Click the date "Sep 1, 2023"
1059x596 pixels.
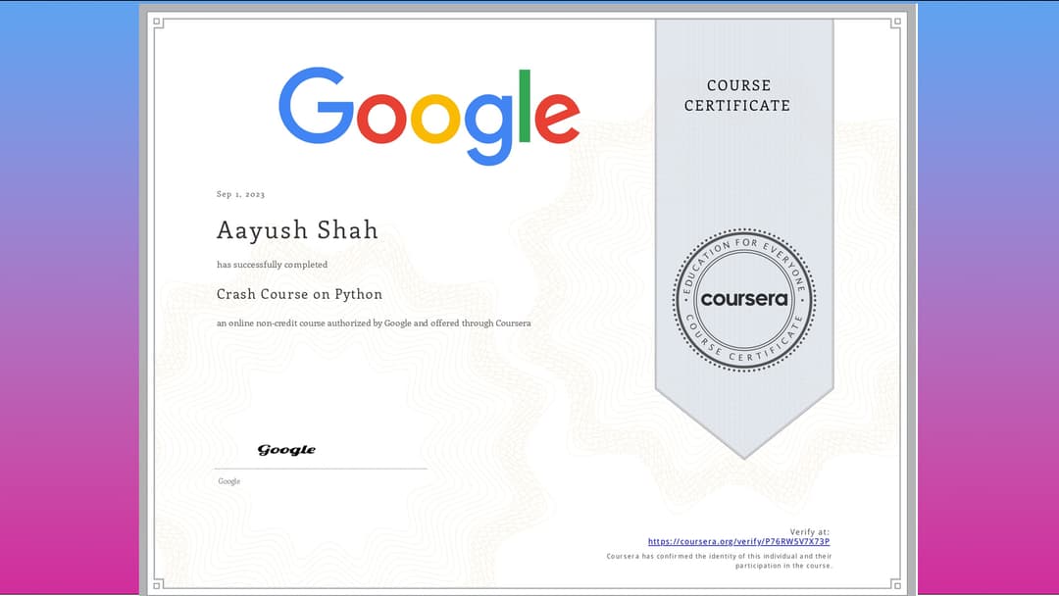(240, 194)
